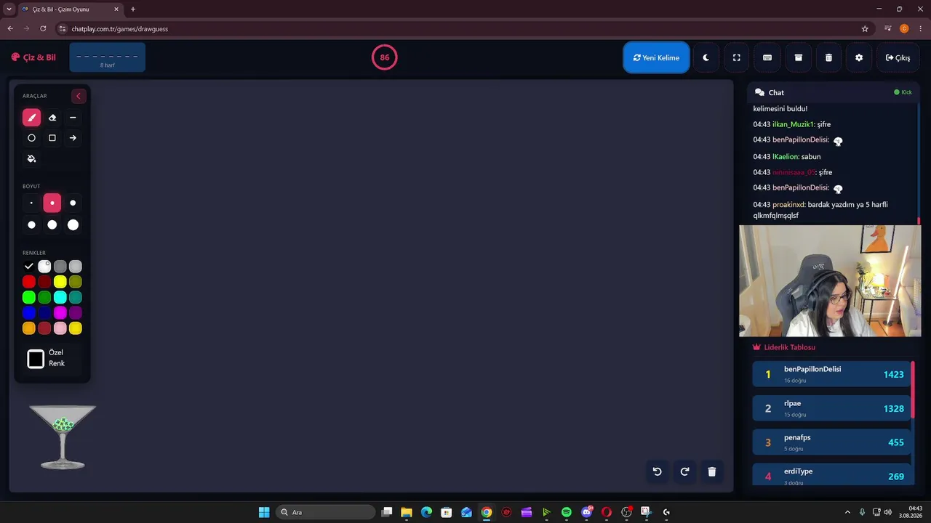Reload the page in Chrome

tap(43, 28)
